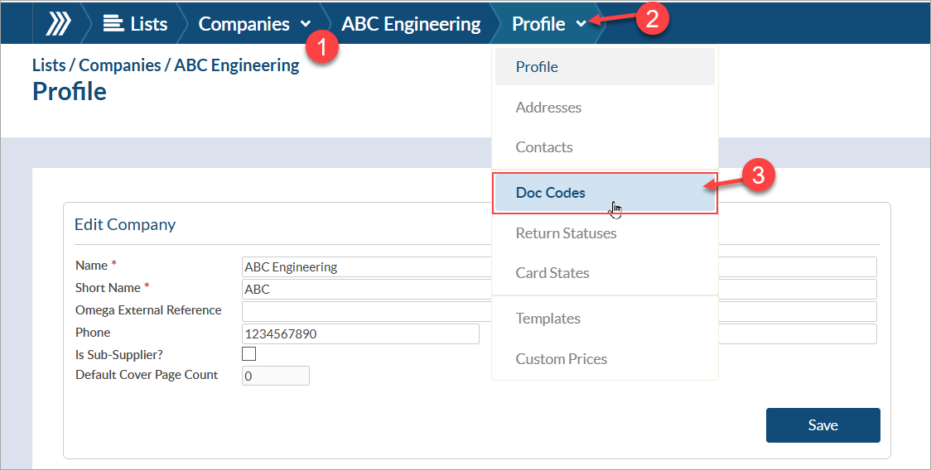Toggle the Is Sub-Supplier checkbox
The image size is (931, 470).
[248, 354]
